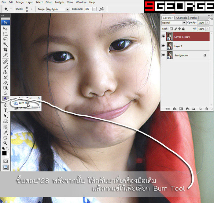Hide the Background layer
The width and height of the screenshot is (214, 203).
163,55
